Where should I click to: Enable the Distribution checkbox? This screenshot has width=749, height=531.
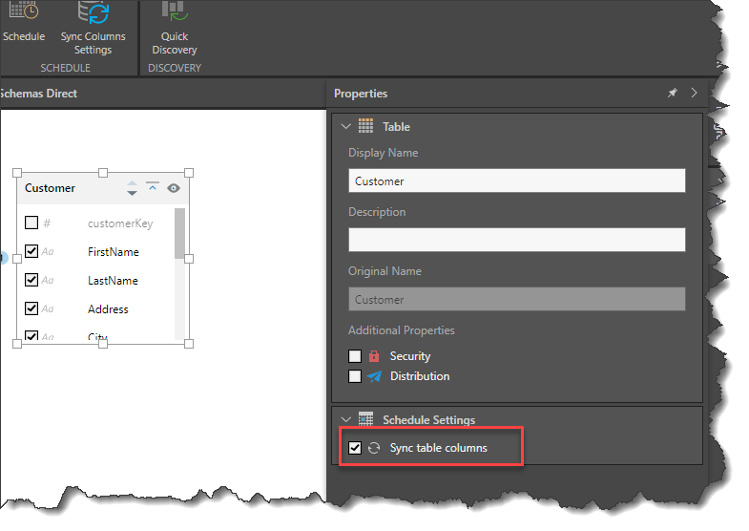pyautogui.click(x=355, y=376)
